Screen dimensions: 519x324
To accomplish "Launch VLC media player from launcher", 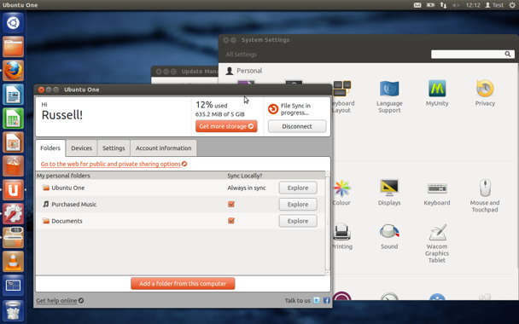I will (14, 261).
